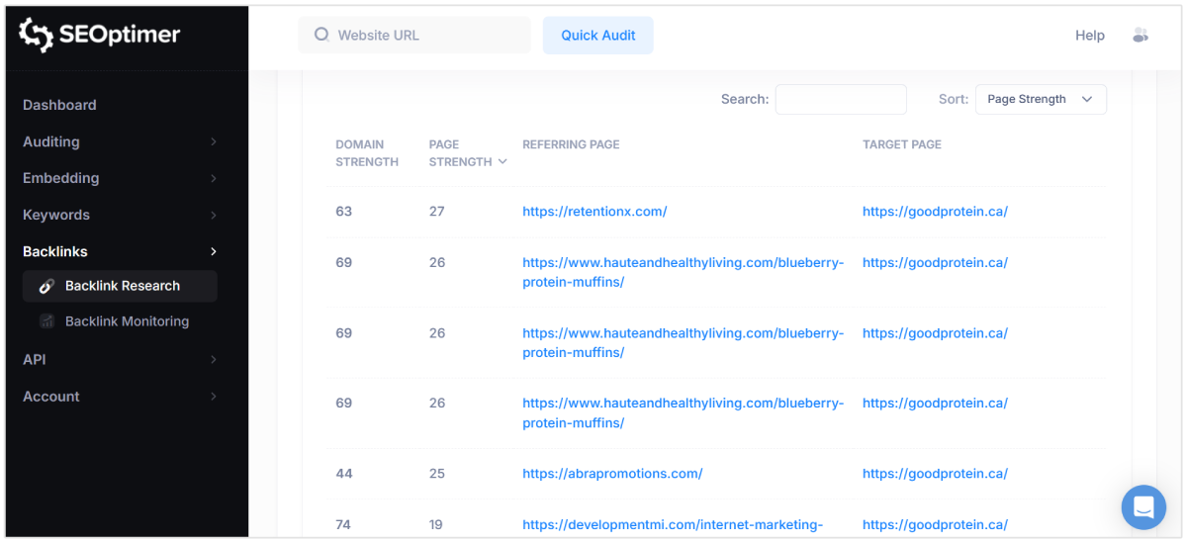
Task: Focus the backlinks Search input field
Action: coord(841,99)
